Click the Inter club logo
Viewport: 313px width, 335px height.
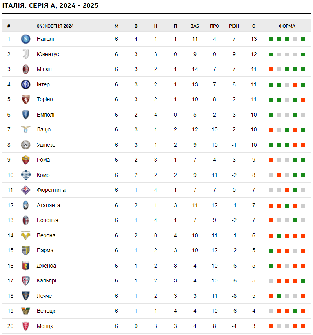25,84
